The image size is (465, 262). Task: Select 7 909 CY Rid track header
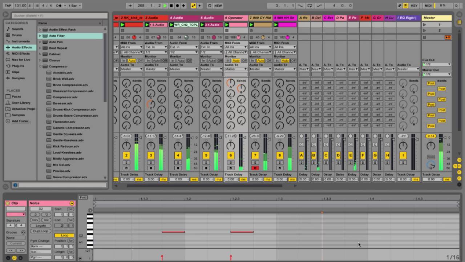[x=260, y=17]
